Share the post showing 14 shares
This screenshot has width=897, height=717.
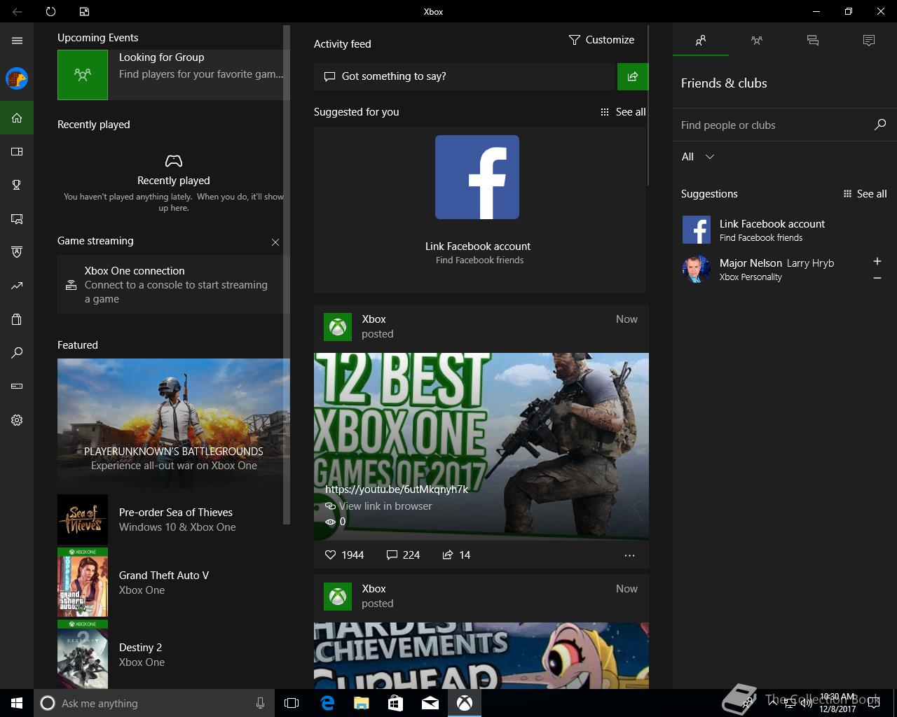click(x=456, y=555)
